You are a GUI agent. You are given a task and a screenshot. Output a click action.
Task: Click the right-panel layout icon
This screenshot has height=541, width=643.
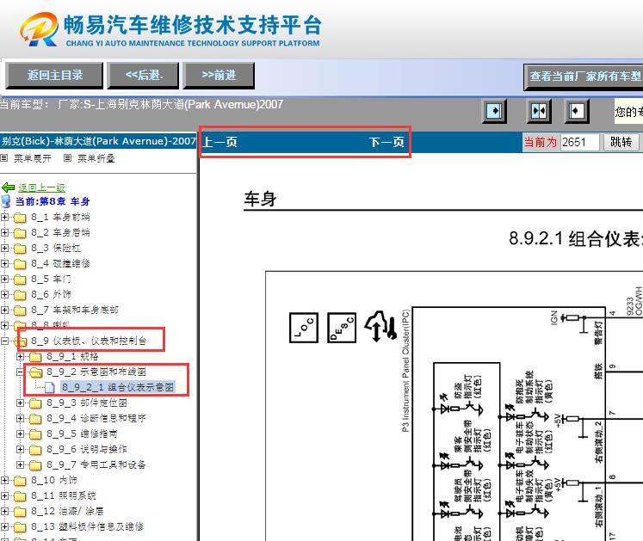(x=576, y=111)
